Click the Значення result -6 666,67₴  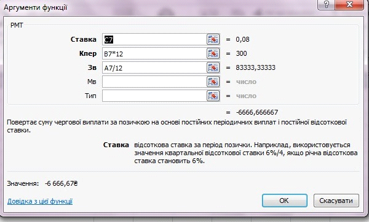(x=61, y=183)
